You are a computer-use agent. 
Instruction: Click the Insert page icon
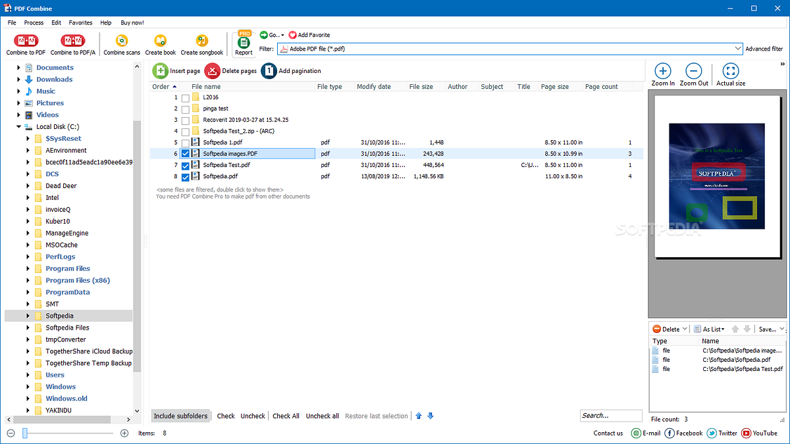pos(161,70)
